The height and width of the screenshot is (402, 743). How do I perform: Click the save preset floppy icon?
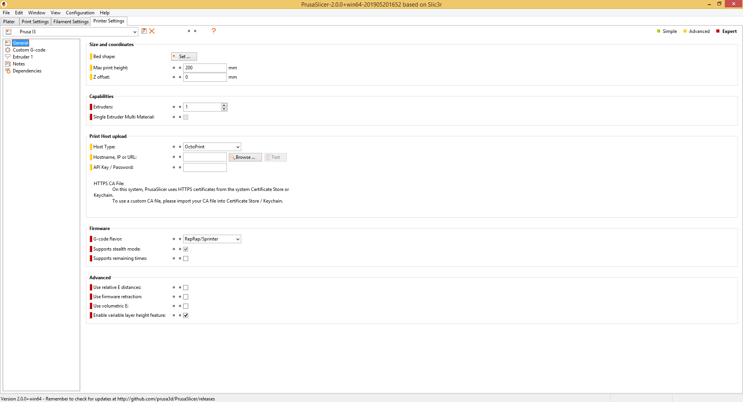pyautogui.click(x=144, y=31)
